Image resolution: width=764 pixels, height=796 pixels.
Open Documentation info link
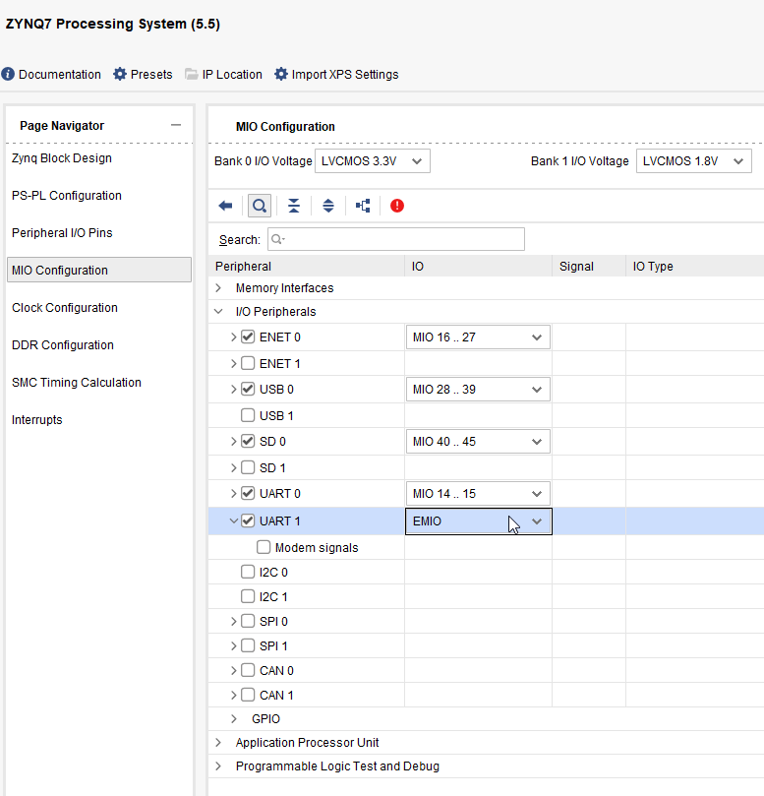(51, 74)
